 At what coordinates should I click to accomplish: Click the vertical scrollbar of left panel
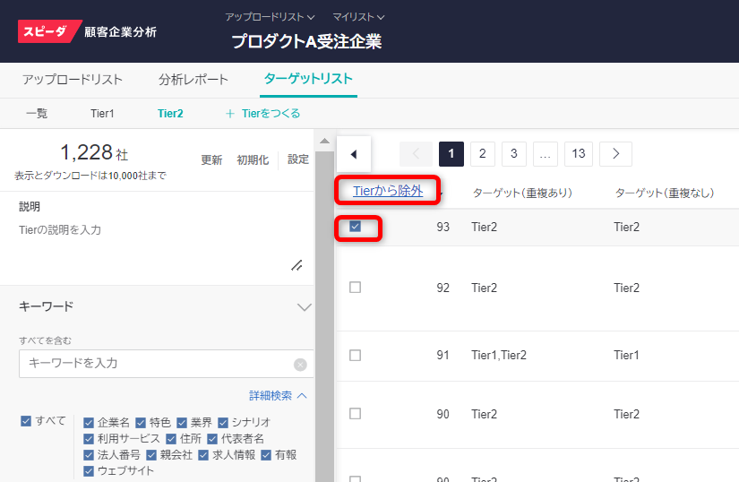pyautogui.click(x=323, y=314)
